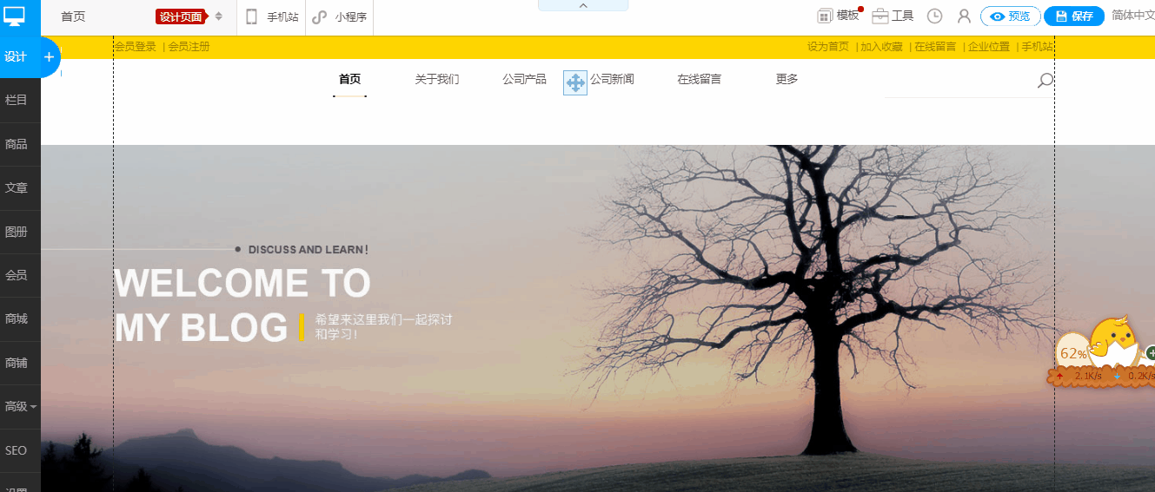Click the site search input field
Screen dimensions: 1155x492
coord(960,82)
